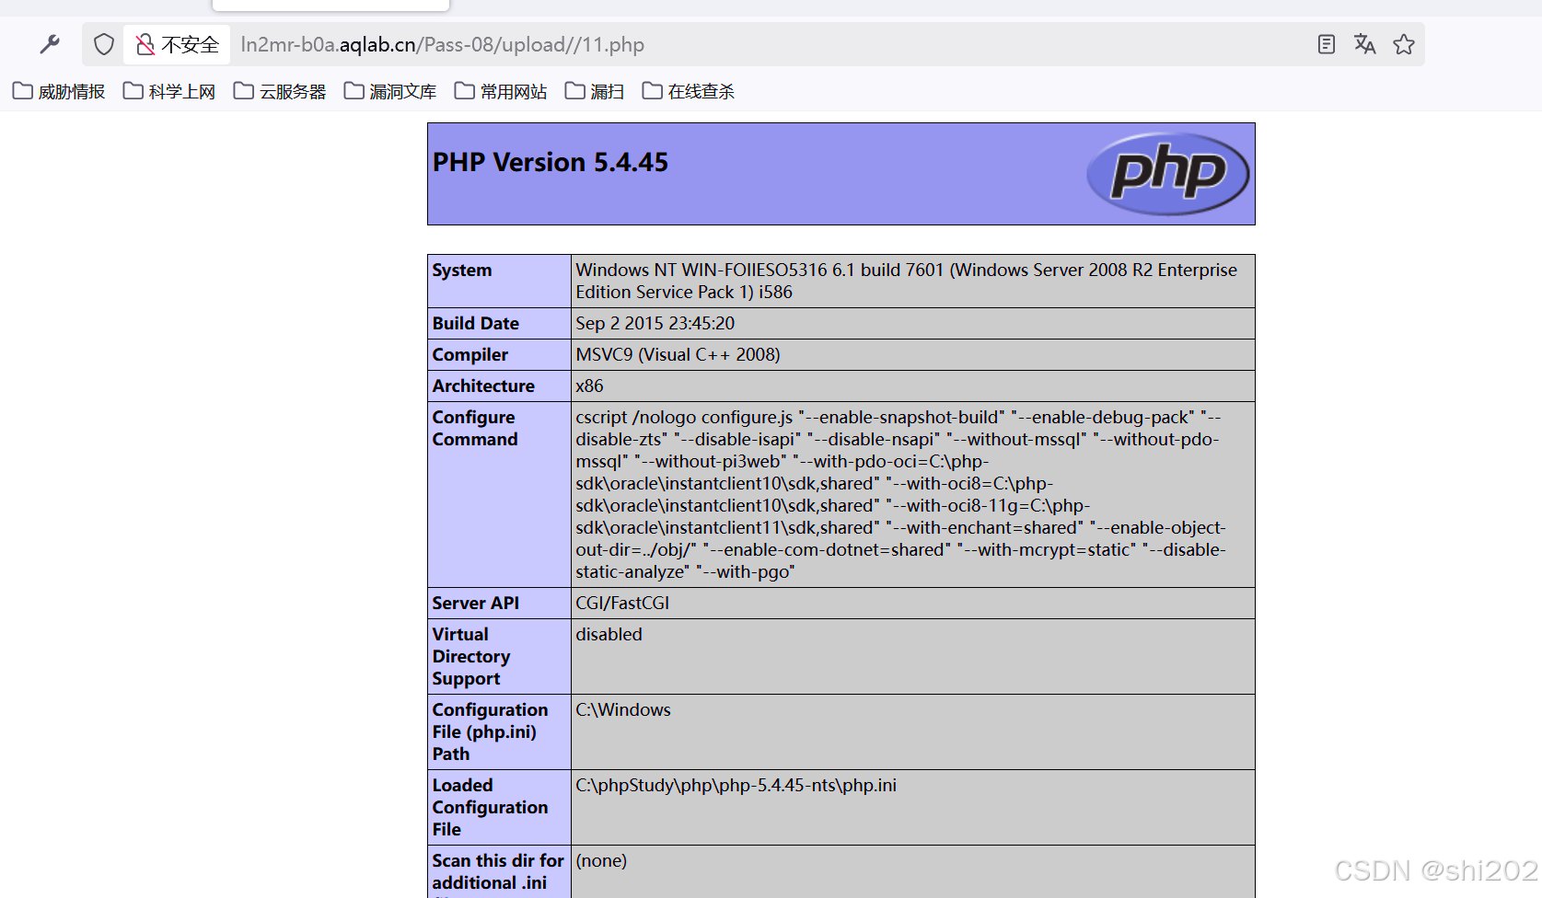Screen dimensions: 1542x898
Task: Click the C:\Windows path value
Action: (623, 710)
